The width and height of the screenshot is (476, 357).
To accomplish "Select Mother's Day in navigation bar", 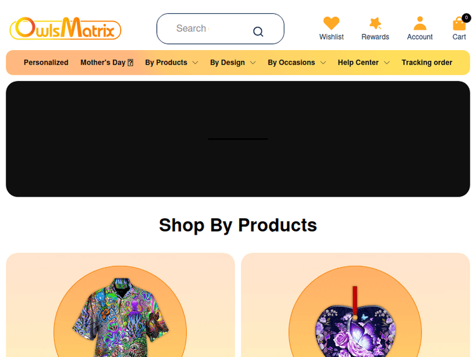I will pos(107,63).
